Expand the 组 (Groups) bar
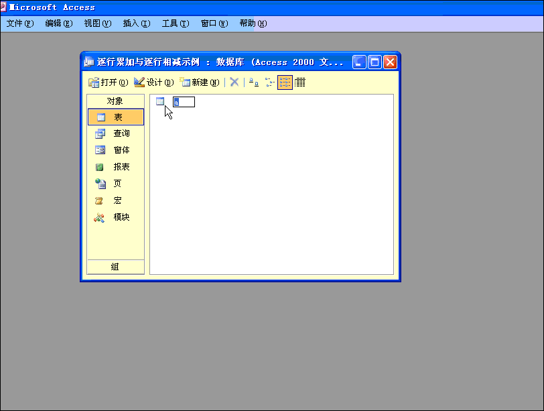 pos(115,267)
